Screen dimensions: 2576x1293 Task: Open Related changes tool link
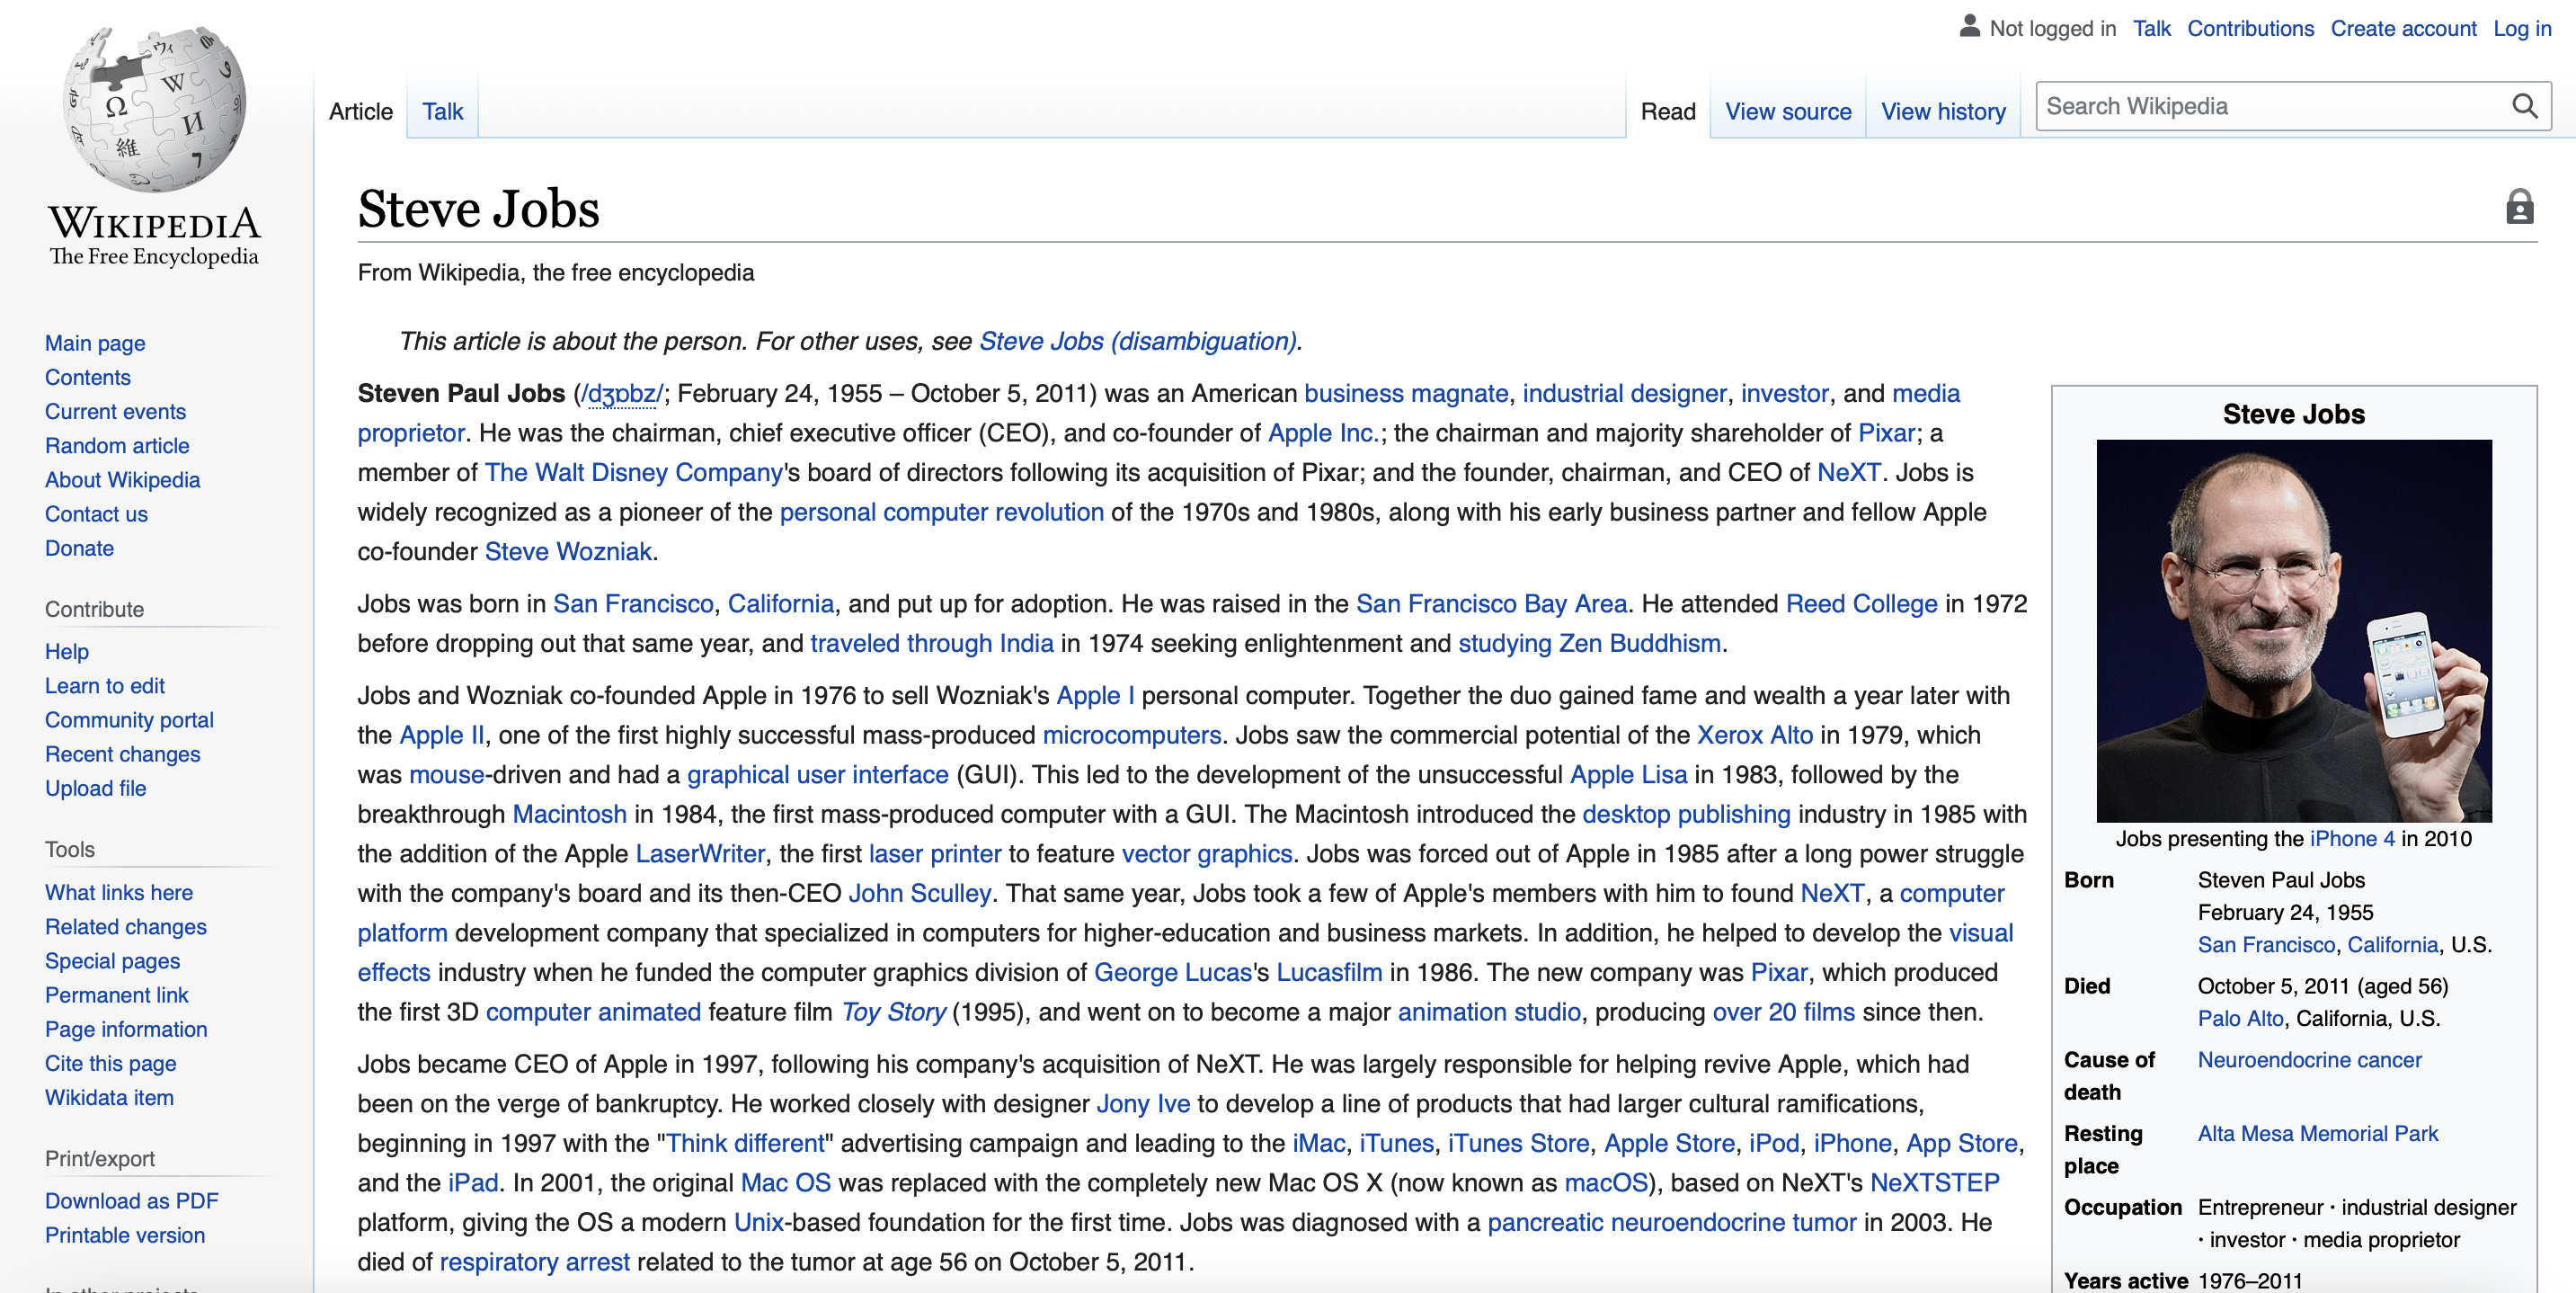(126, 926)
